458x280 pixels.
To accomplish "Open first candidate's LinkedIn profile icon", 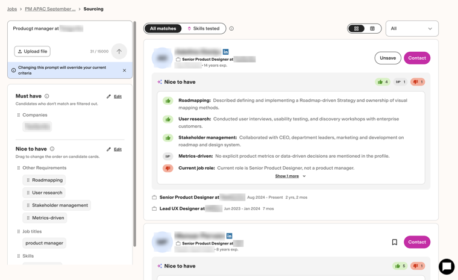I will pyautogui.click(x=225, y=52).
